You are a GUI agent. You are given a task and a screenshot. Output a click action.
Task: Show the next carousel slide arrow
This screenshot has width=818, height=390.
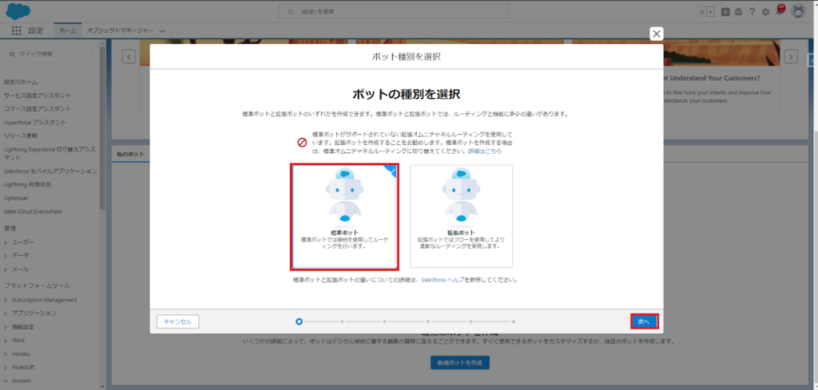(791, 57)
